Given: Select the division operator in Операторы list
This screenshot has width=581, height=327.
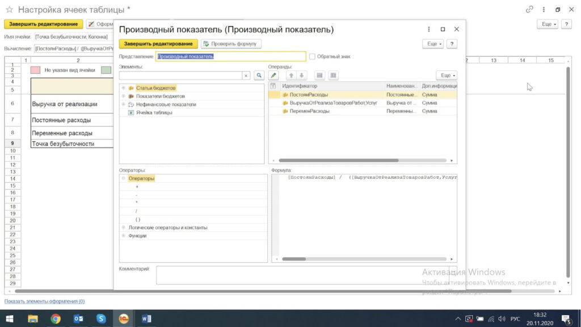Looking at the screenshot, I should (137, 211).
